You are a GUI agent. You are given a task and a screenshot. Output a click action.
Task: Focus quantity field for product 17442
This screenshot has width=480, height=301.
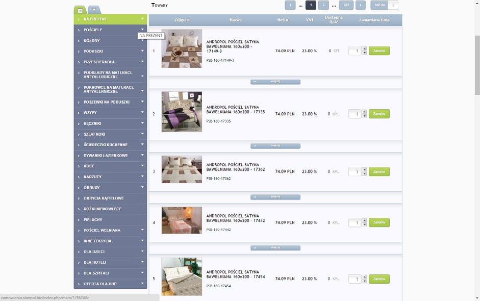[355, 222]
